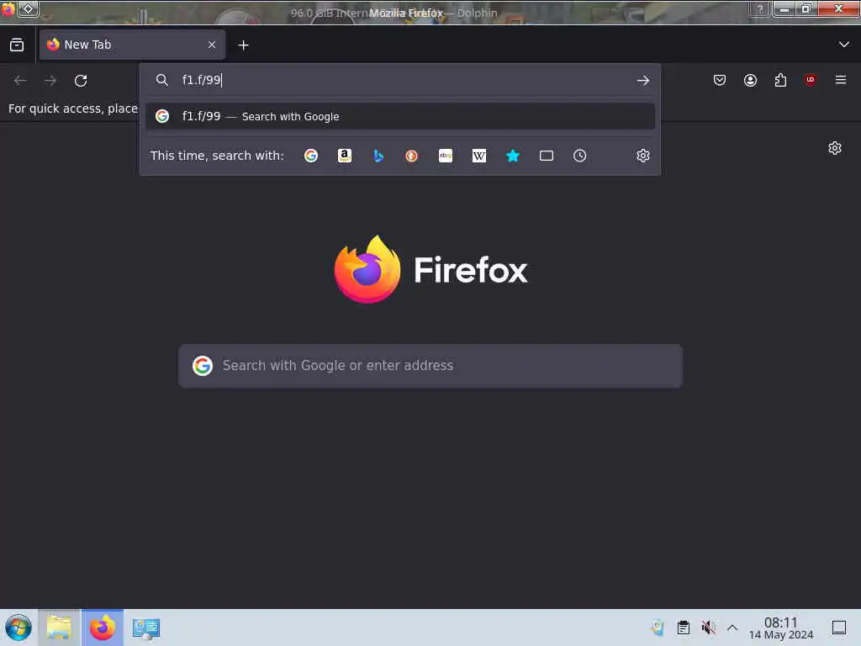Search this time with Wikipedia
861x646 pixels.
tap(478, 156)
